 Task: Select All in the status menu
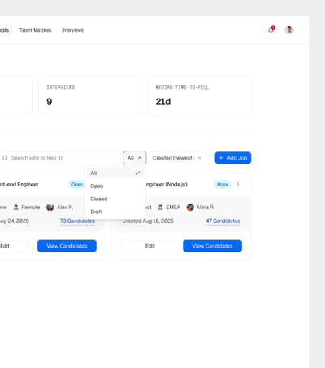115,173
